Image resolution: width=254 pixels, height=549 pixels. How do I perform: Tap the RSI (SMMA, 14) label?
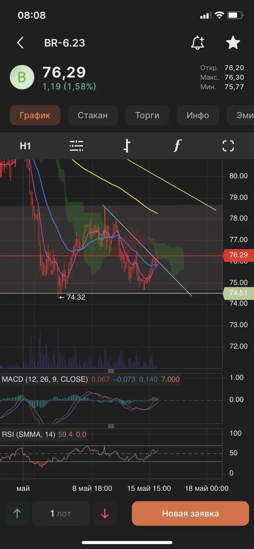click(29, 434)
